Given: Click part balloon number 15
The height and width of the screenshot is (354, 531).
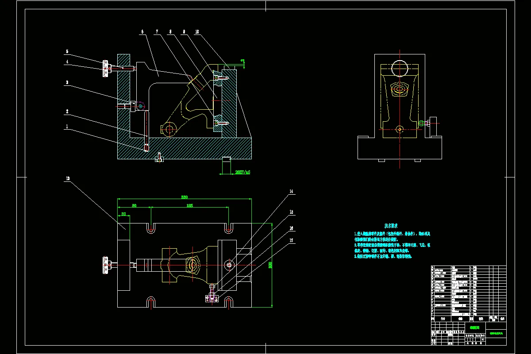Looking at the screenshot, I should coord(291,212).
